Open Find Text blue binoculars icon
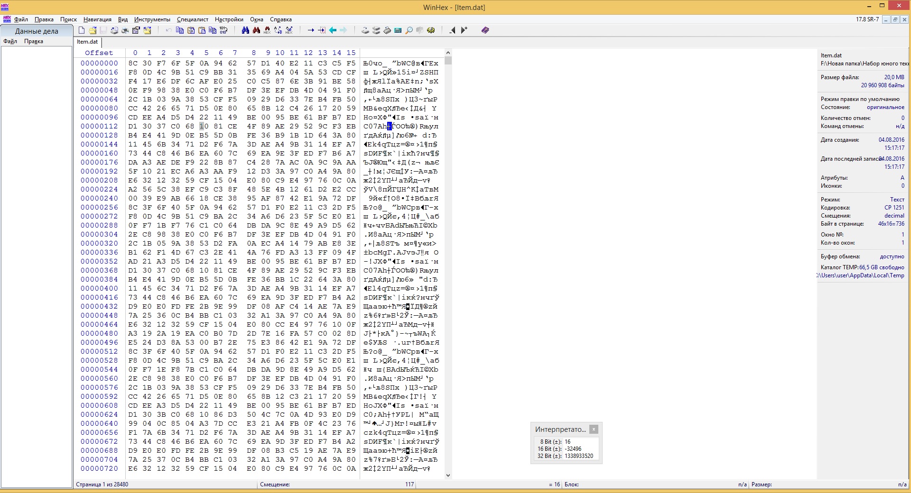Image resolution: width=911 pixels, height=493 pixels. click(245, 30)
